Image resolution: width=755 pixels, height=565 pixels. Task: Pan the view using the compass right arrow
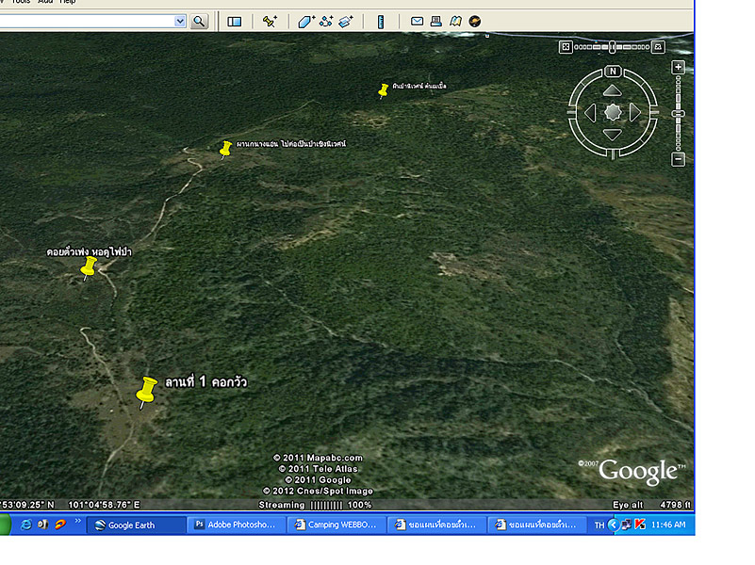[x=635, y=113]
